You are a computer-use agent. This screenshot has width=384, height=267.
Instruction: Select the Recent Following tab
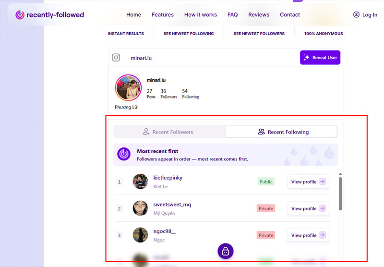point(282,132)
